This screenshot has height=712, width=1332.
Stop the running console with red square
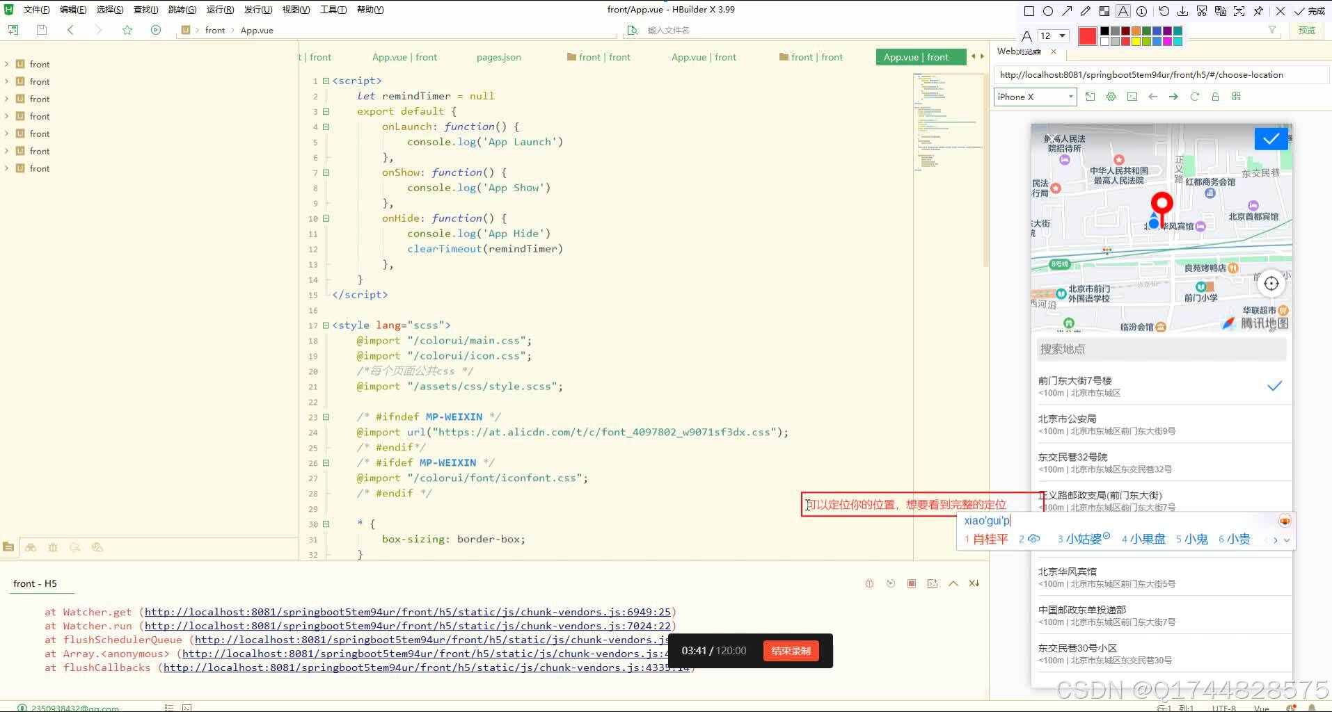[x=912, y=583]
